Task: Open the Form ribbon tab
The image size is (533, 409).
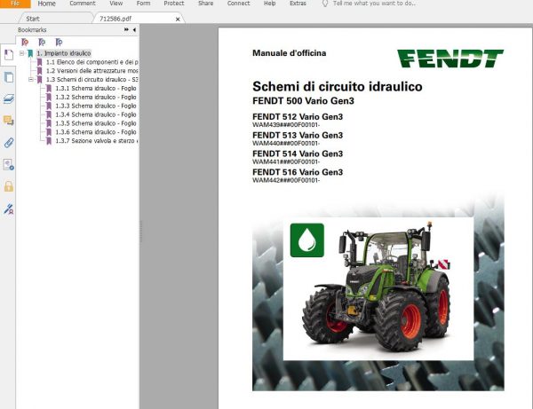Action: (143, 4)
